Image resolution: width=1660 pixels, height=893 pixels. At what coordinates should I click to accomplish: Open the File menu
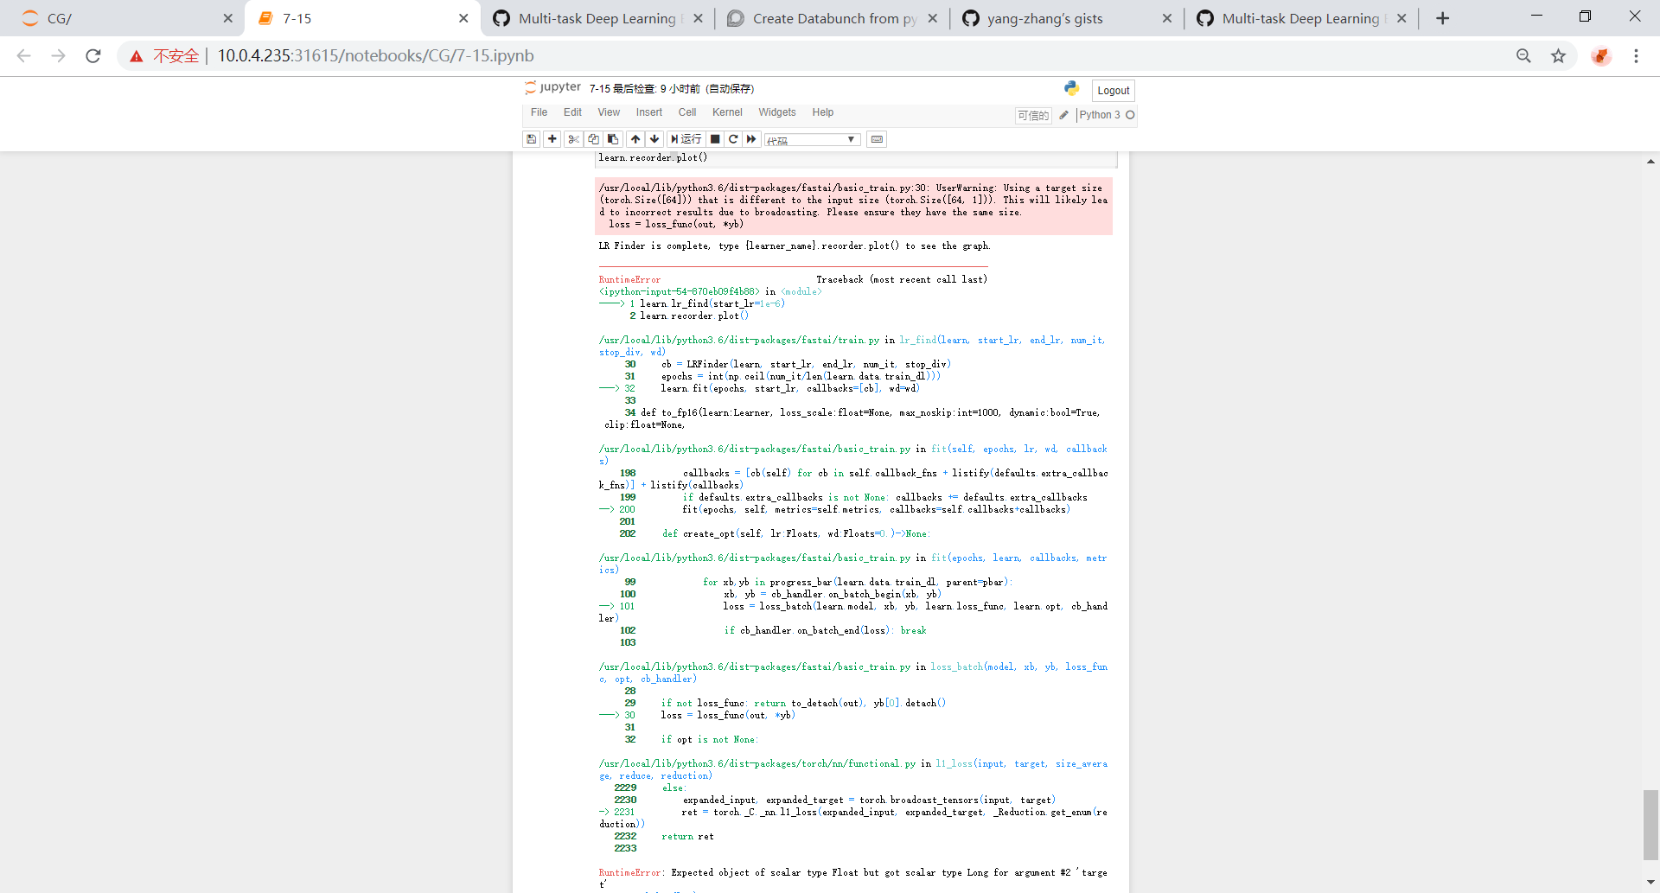point(539,112)
